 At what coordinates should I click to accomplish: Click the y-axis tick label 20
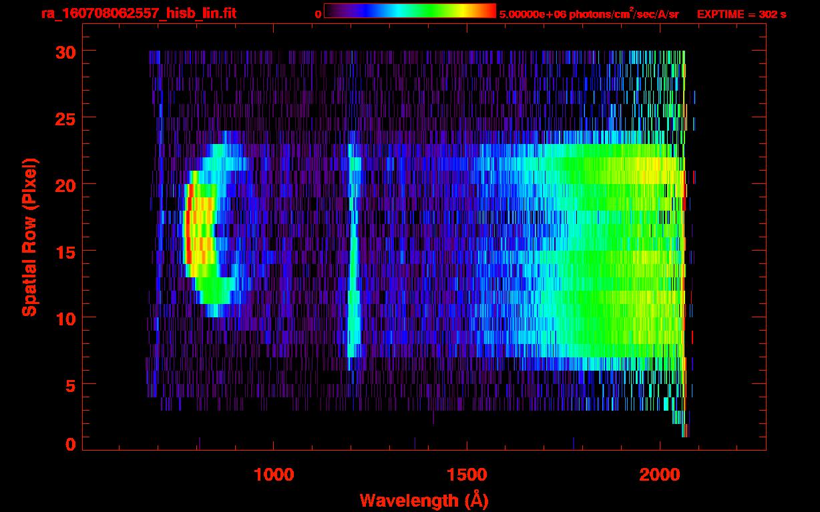click(64, 185)
